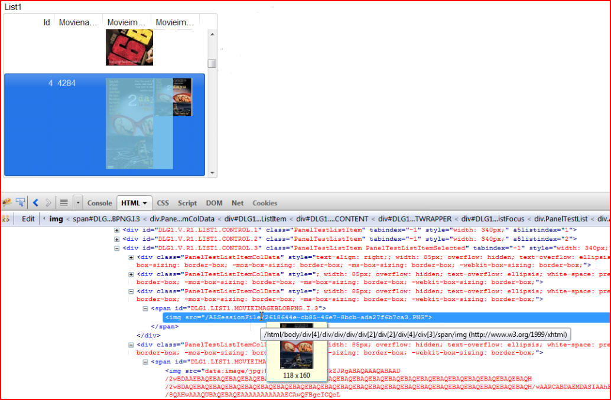
Task: Click the List1 label
Action: 13,7
